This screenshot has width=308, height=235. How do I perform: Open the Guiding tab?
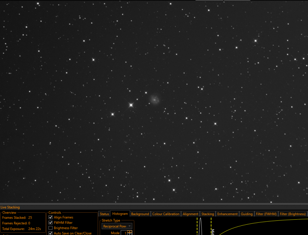pos(247,214)
